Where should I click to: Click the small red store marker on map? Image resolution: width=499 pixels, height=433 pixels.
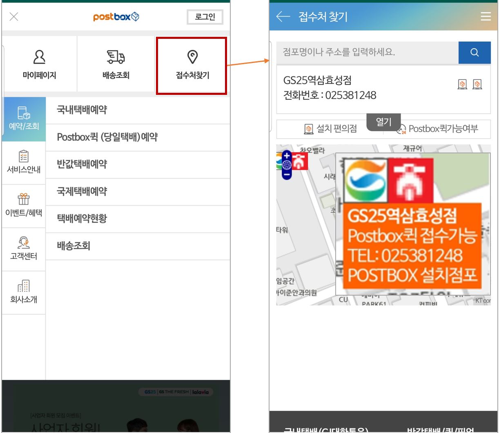(300, 162)
